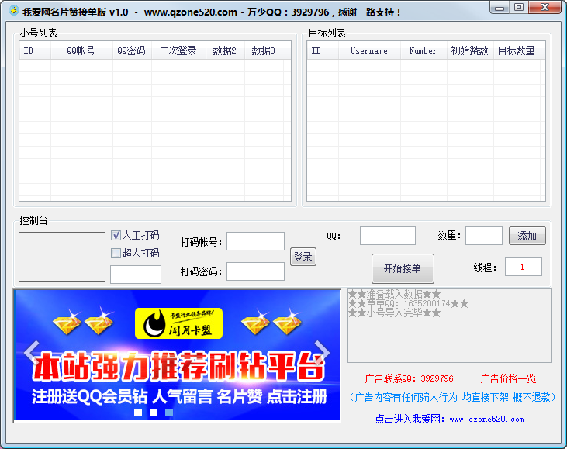Tick the 超人打码 checkbox

click(x=116, y=253)
